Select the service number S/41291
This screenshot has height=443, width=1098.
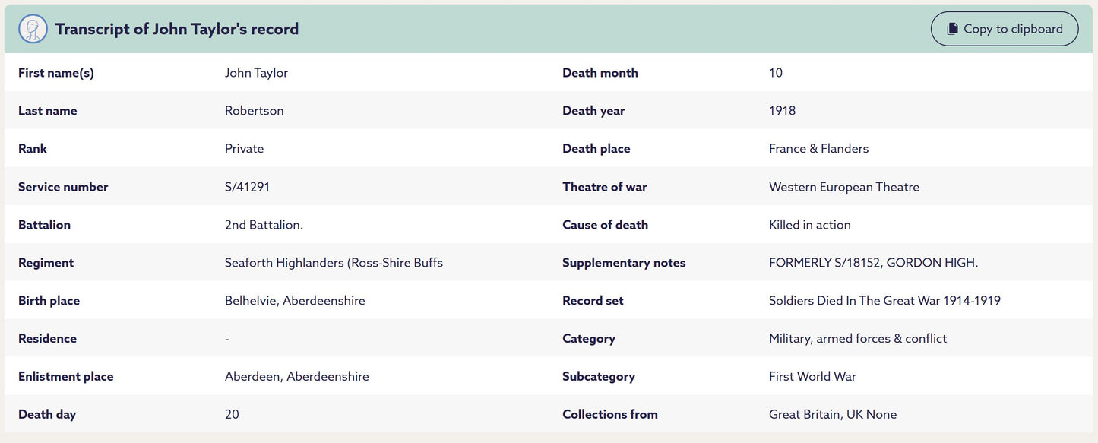coord(247,187)
